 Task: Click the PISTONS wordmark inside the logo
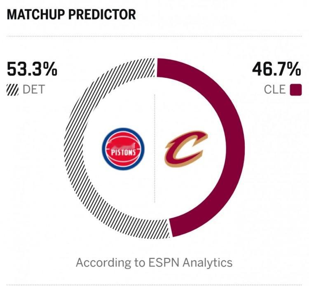123,152
